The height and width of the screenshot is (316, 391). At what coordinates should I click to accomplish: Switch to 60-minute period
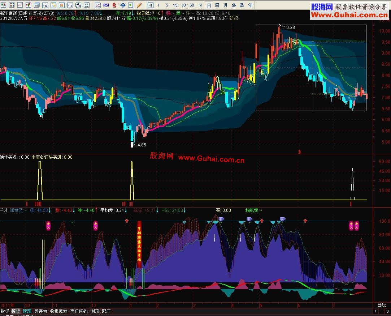[192, 5]
